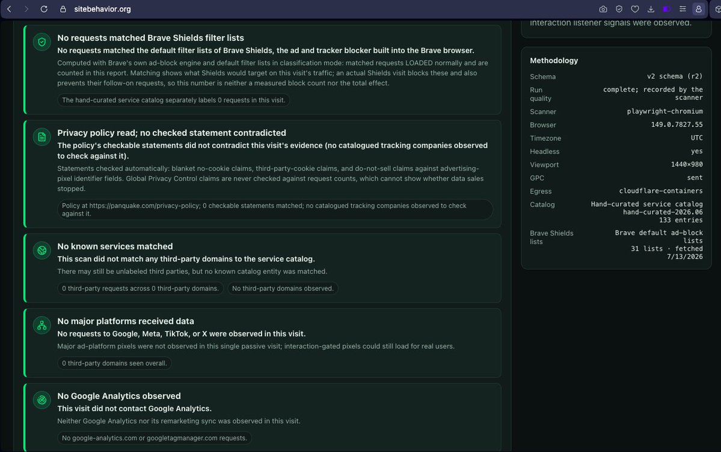Click the sitebehavior.org address bar
This screenshot has width=721, height=452.
[x=102, y=9]
